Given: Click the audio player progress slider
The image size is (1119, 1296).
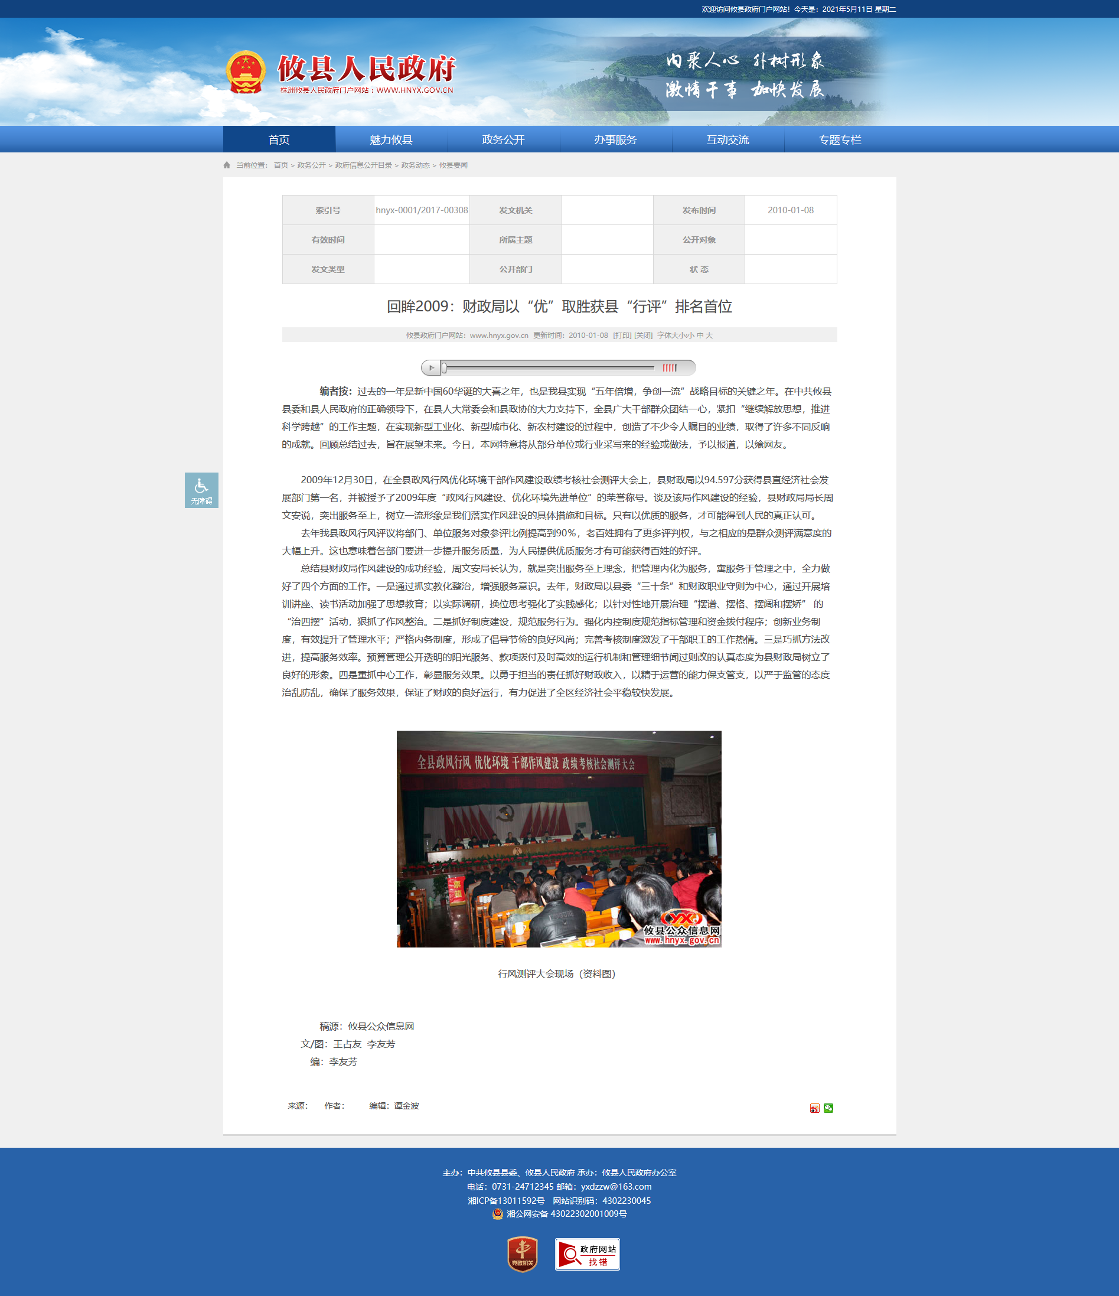Looking at the screenshot, I should pyautogui.click(x=547, y=368).
